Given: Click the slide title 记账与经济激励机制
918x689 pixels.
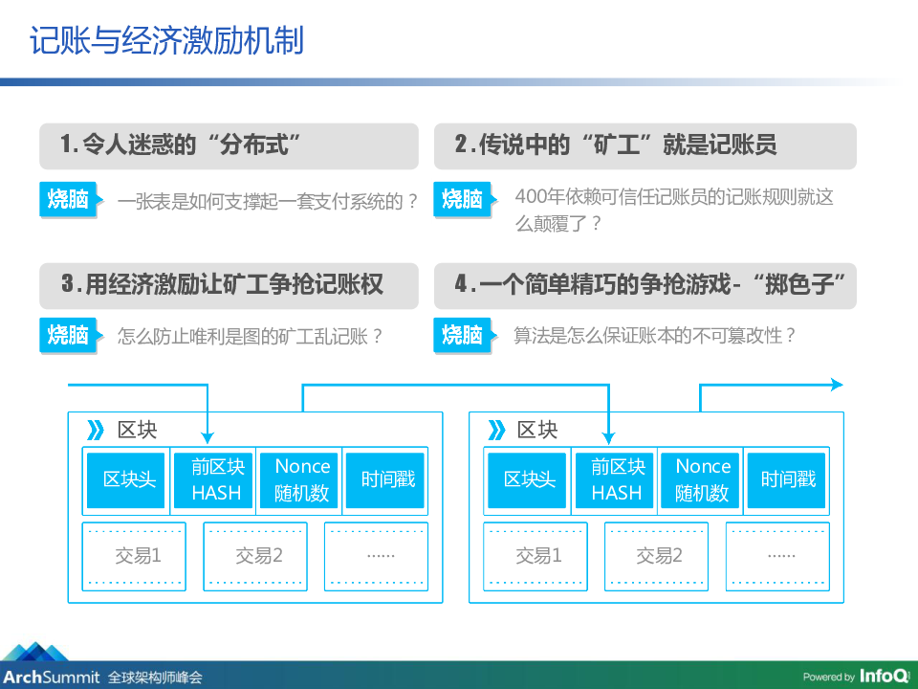Looking at the screenshot, I should (x=166, y=41).
